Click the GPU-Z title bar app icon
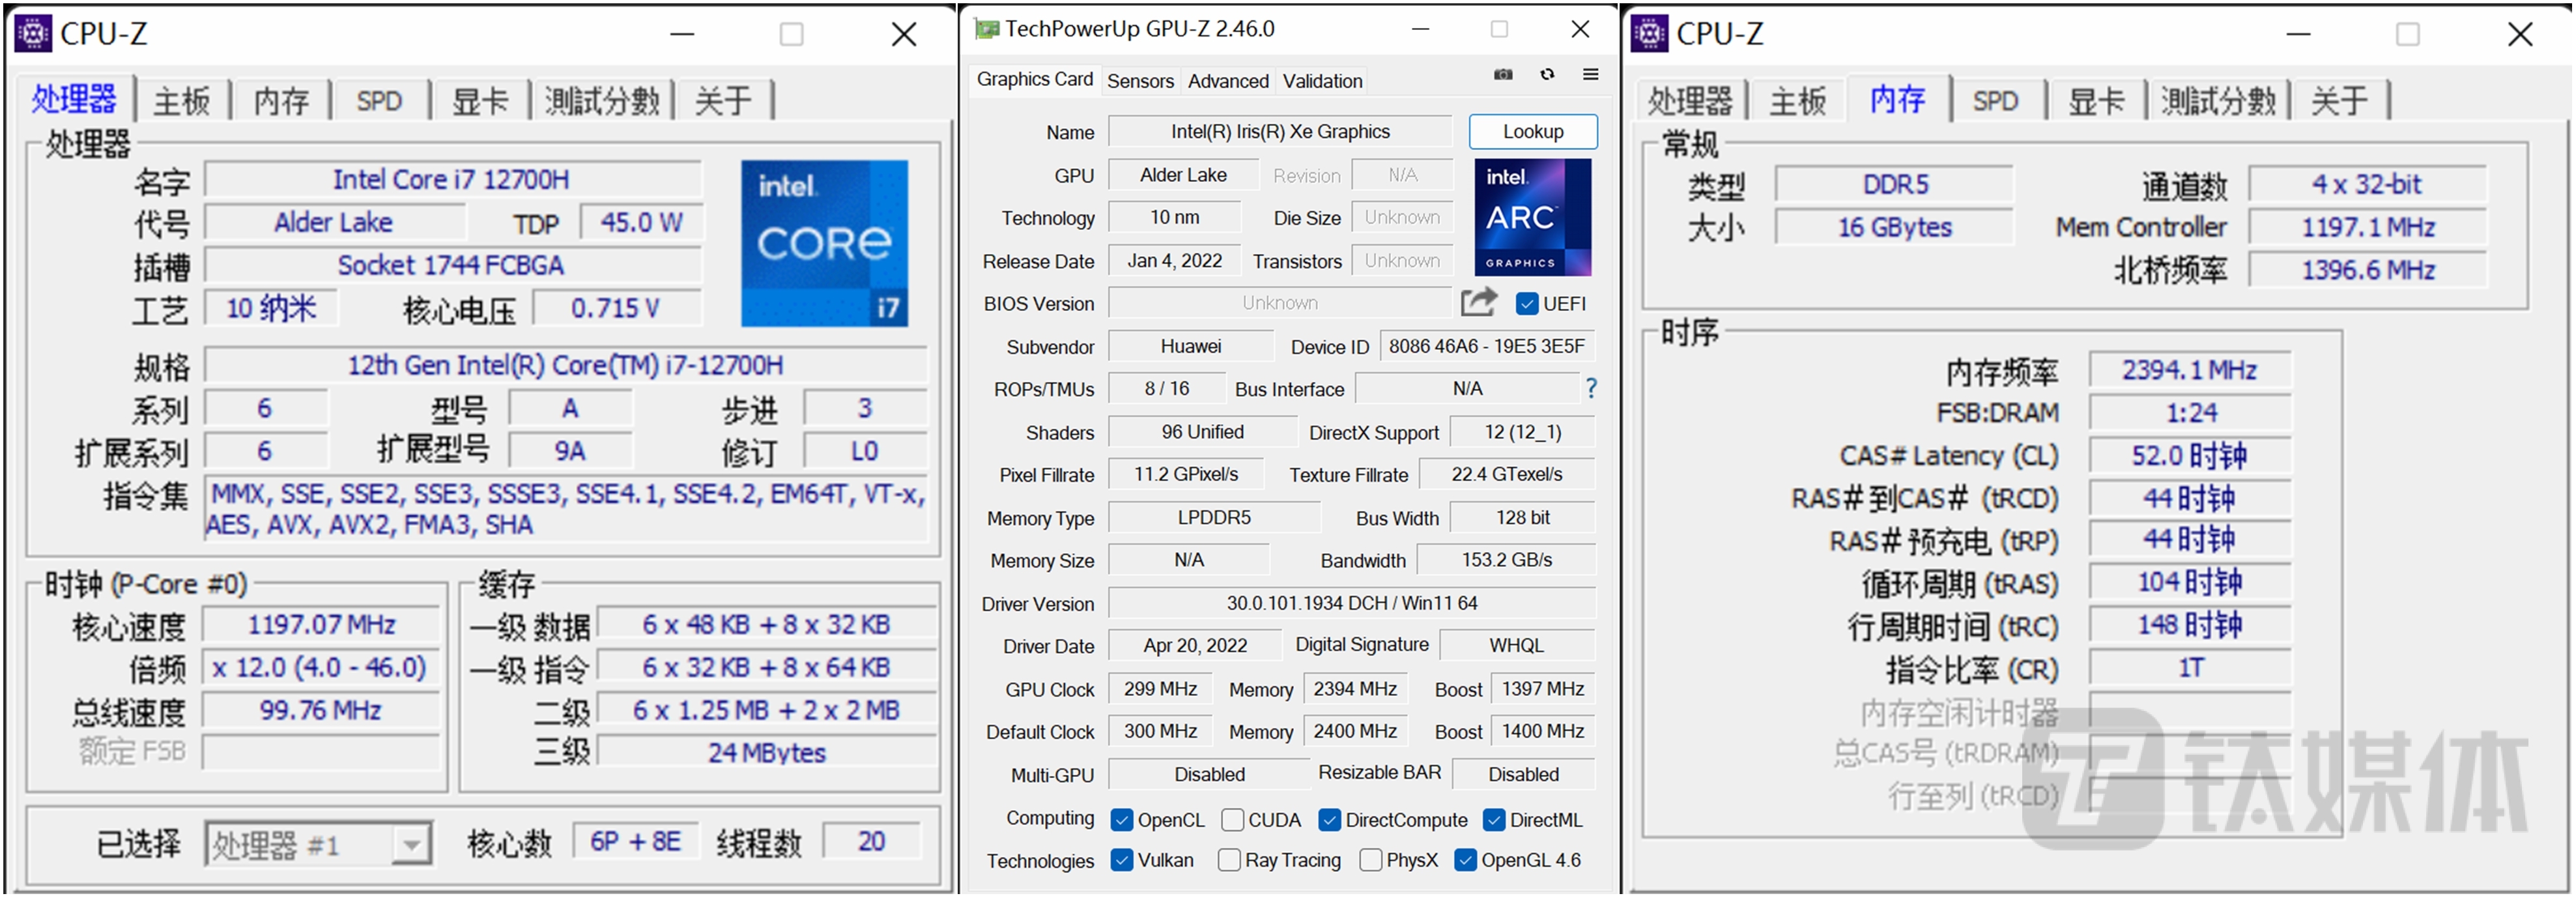 tap(986, 29)
